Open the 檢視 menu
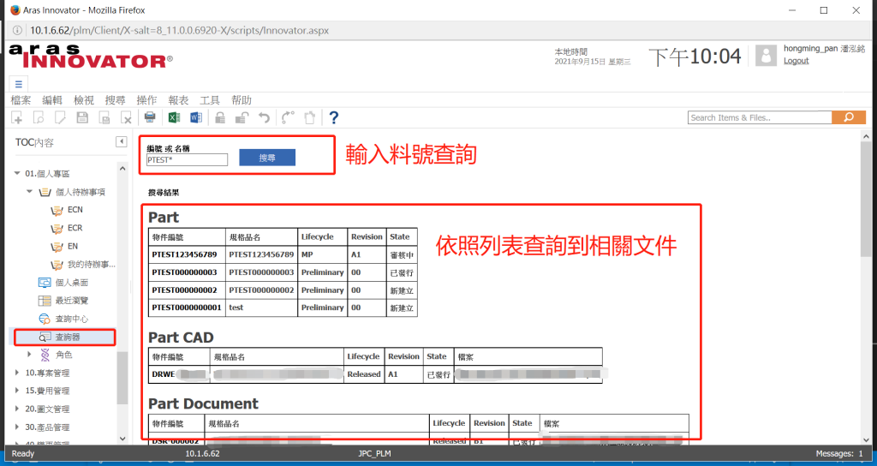The width and height of the screenshot is (877, 466). [84, 100]
